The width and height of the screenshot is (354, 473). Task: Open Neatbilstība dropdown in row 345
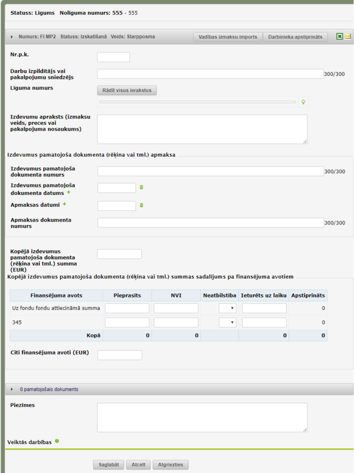(227, 322)
